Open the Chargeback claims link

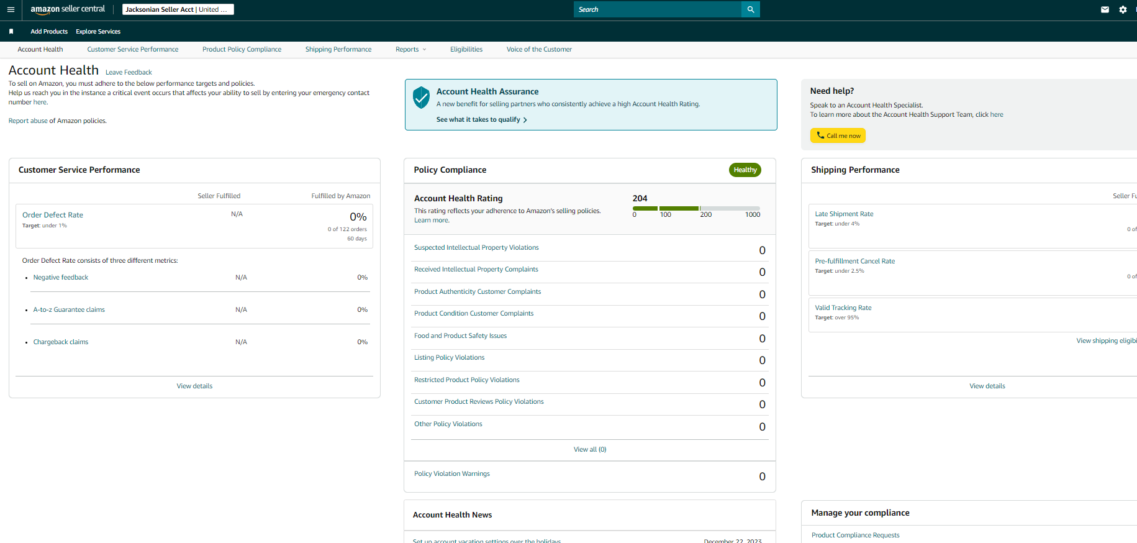pyautogui.click(x=61, y=342)
